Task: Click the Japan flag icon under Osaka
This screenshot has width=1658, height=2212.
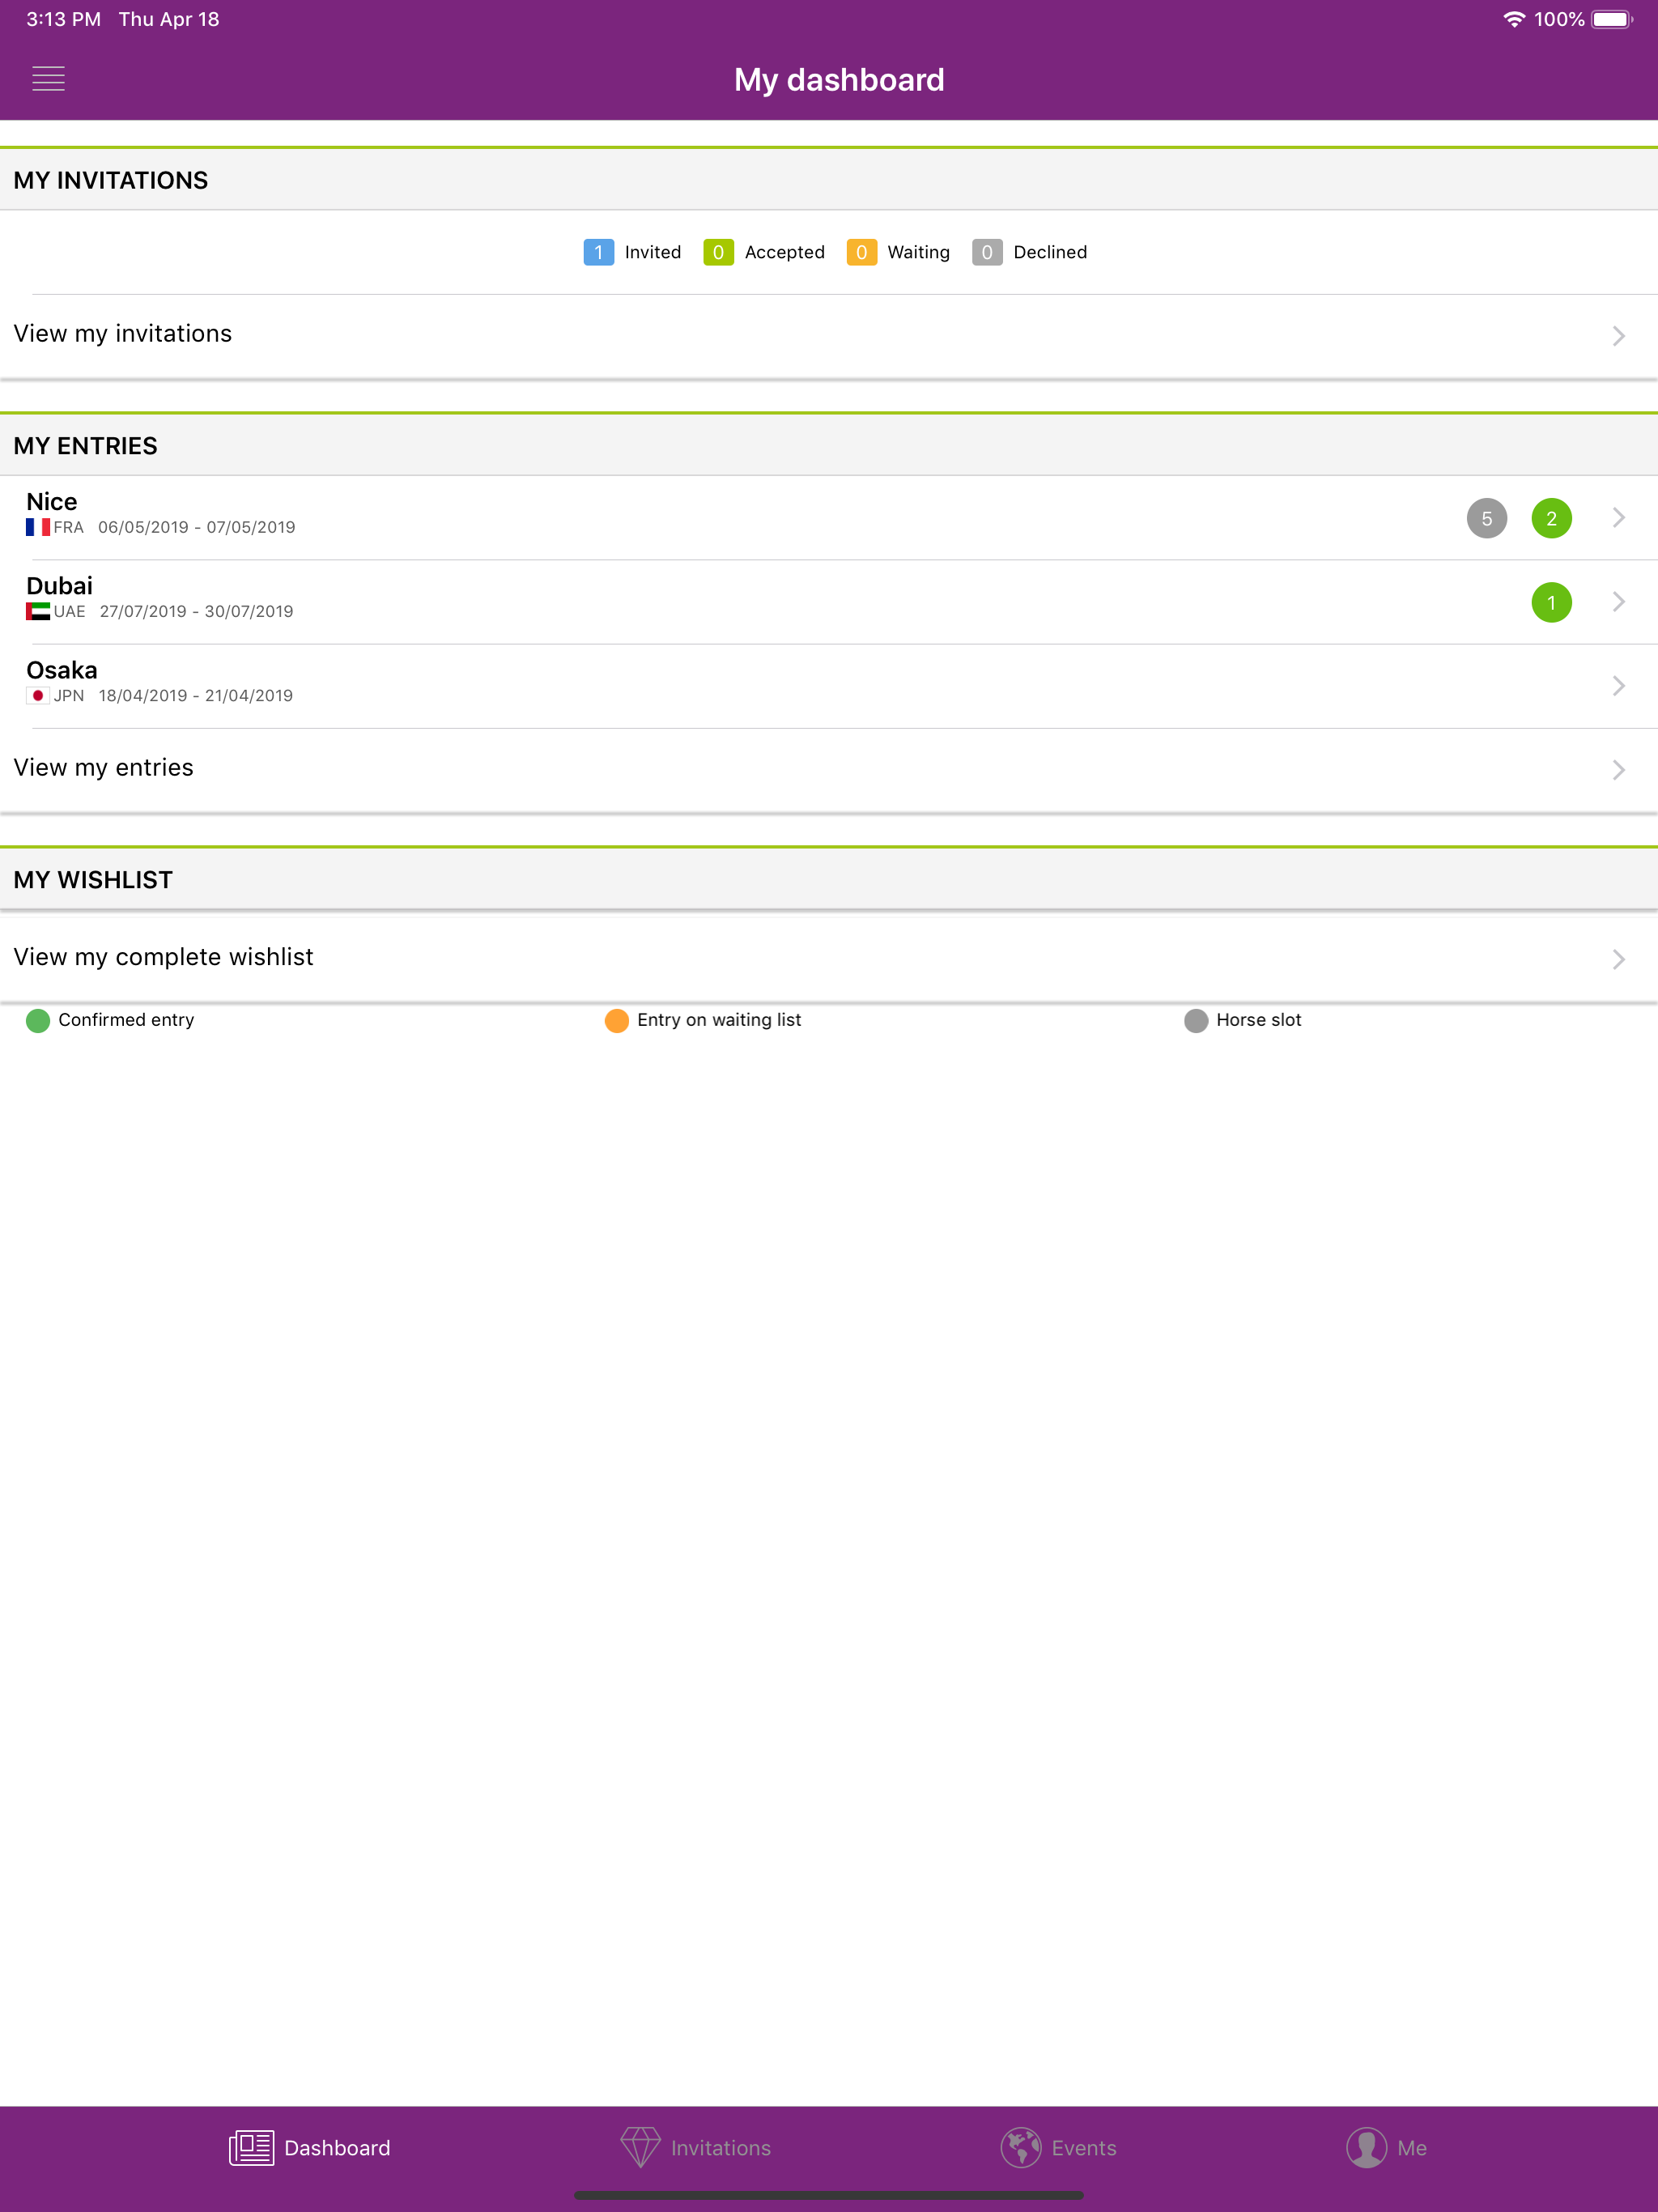Action: click(x=38, y=695)
